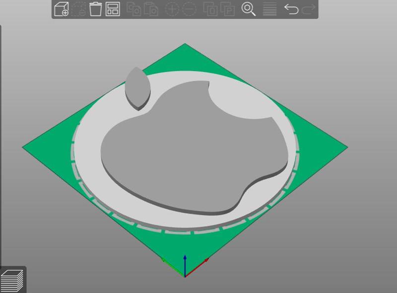This screenshot has width=397, height=293.
Task: Click the greyed-out Paste icon
Action: point(151,9)
